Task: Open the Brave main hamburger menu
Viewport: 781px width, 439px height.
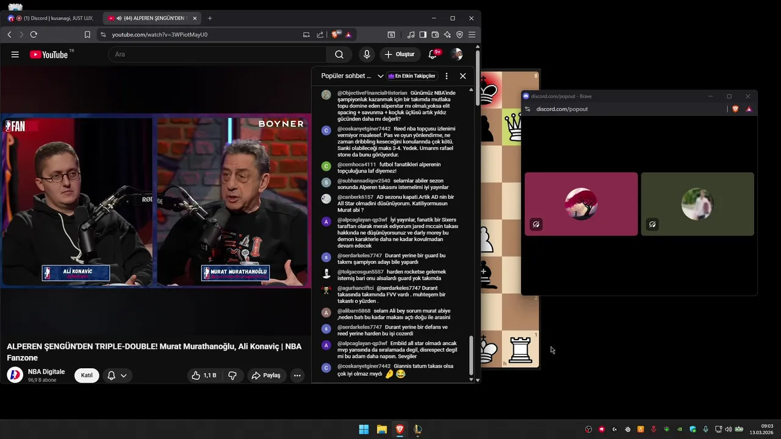Action: tap(472, 35)
